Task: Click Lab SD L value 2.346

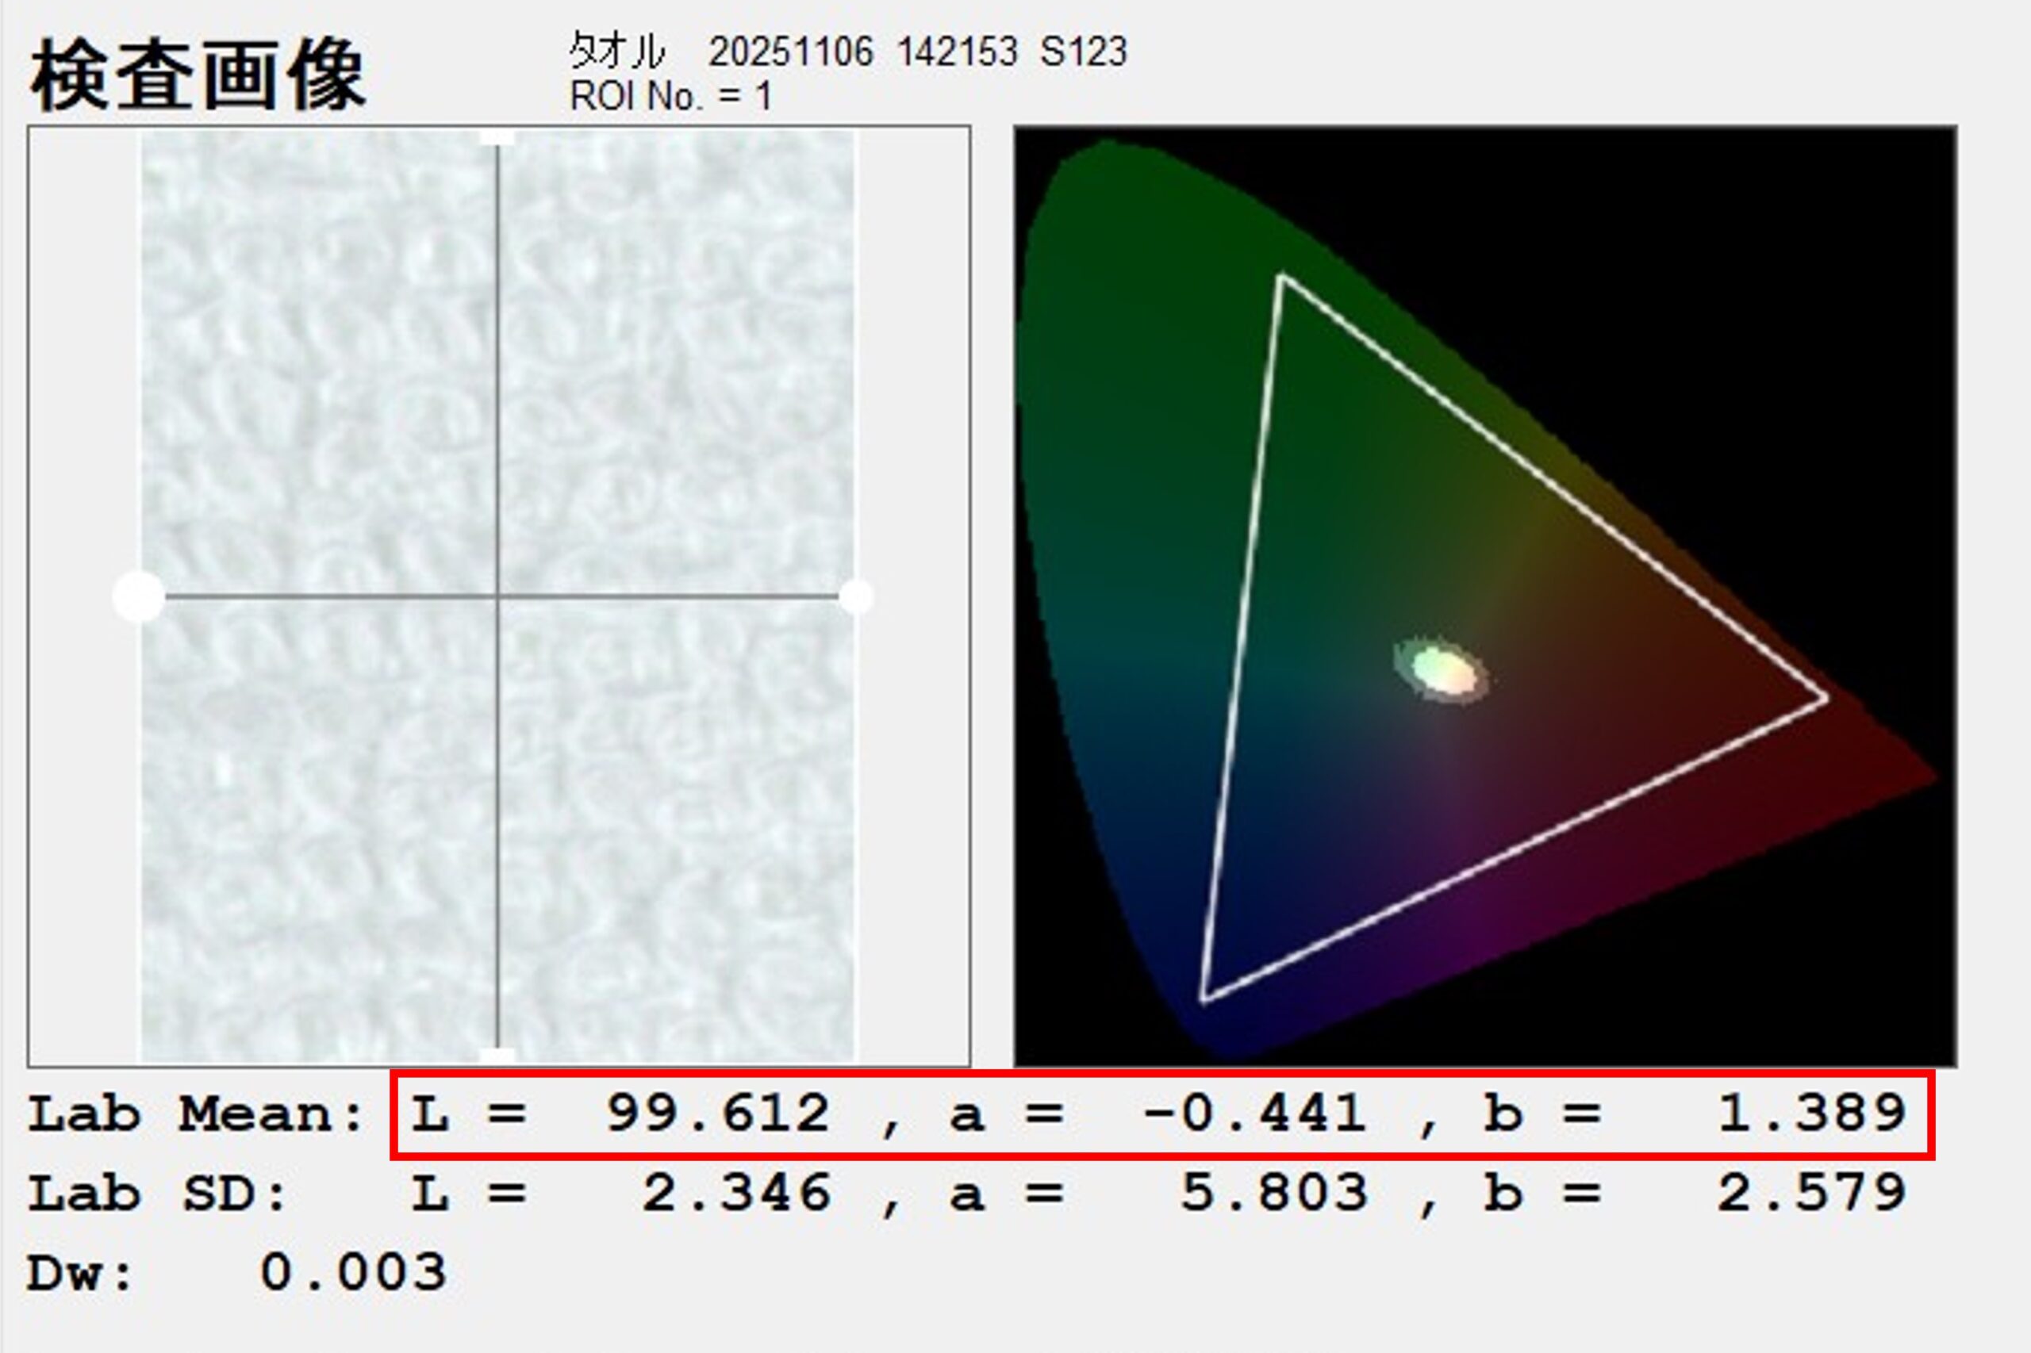Action: (736, 1194)
